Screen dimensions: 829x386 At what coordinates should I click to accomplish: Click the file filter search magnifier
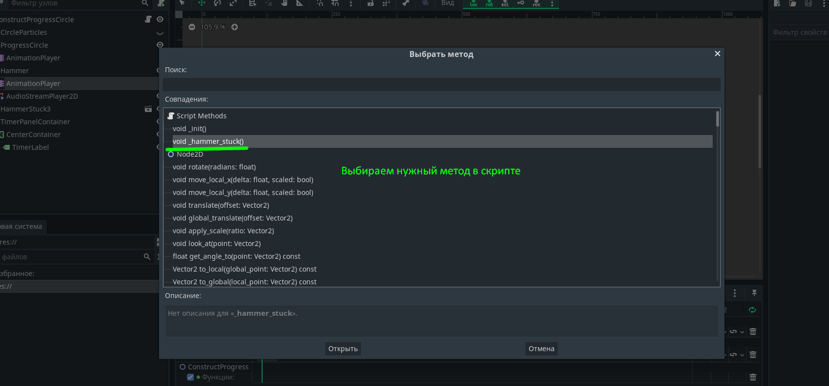[147, 257]
